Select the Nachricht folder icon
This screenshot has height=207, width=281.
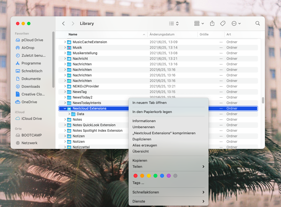pyautogui.click(x=69, y=59)
